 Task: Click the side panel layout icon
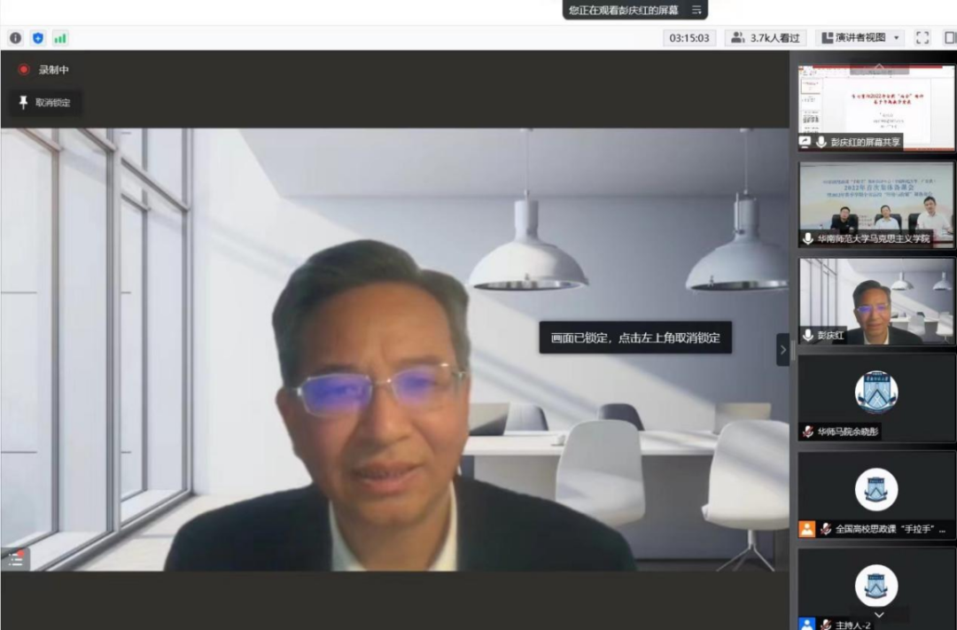(950, 38)
